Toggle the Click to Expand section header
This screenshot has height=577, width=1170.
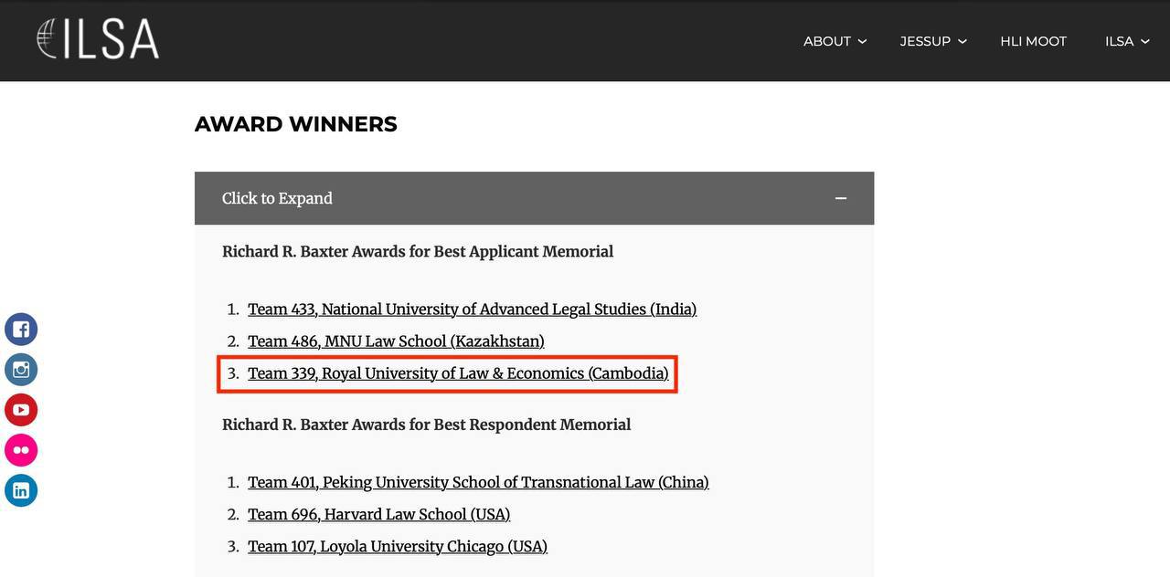277,198
